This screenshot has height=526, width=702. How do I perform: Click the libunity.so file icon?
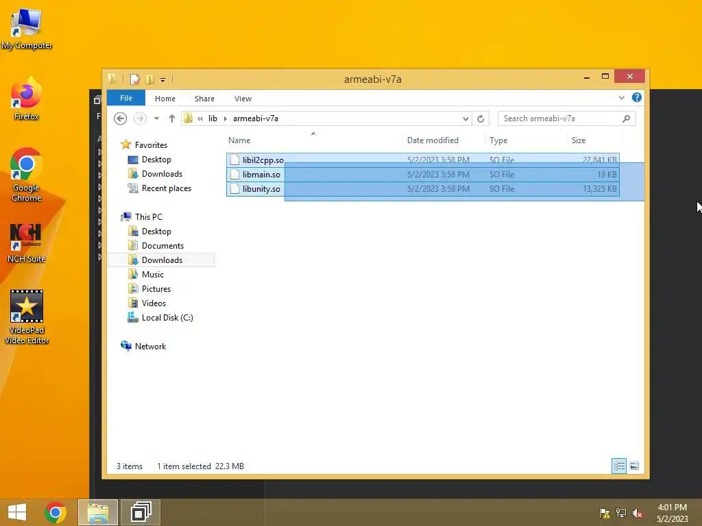[x=234, y=189]
